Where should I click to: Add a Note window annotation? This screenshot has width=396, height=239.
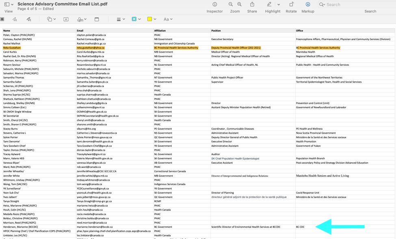[x=97, y=19]
